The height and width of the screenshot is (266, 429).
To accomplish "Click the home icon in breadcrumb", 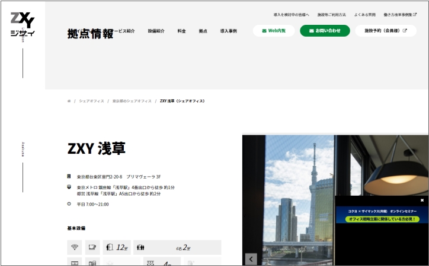I will (69, 101).
